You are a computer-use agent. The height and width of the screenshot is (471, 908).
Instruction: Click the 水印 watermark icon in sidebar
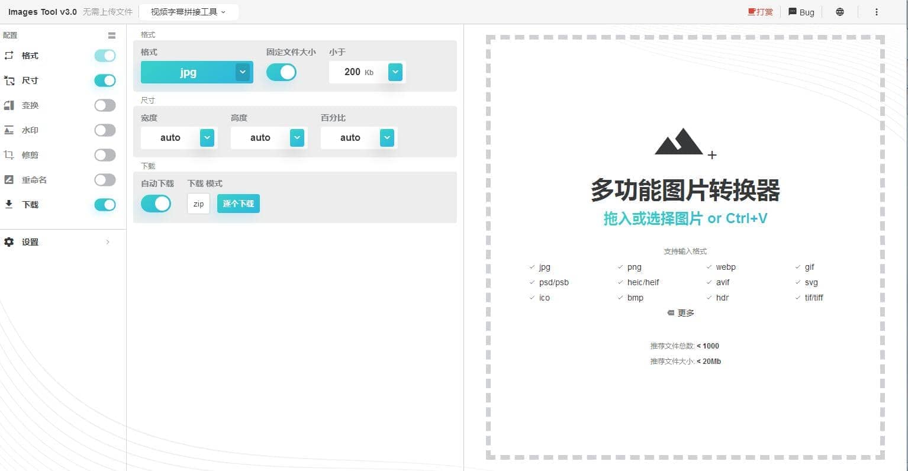[9, 130]
